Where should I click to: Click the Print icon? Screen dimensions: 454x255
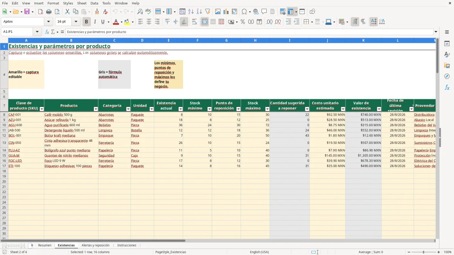[x=49, y=12]
